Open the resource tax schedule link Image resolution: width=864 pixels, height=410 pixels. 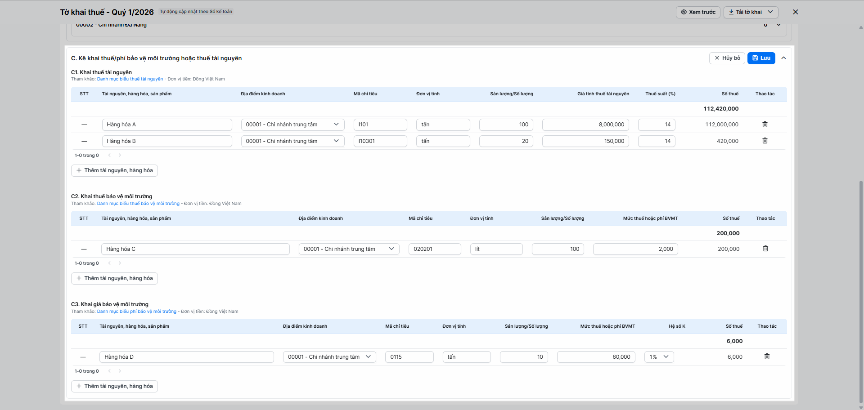(x=130, y=79)
